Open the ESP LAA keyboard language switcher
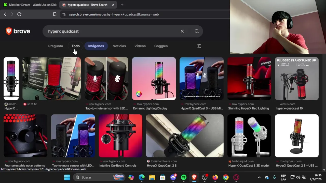The image size is (326, 183). tap(283, 177)
